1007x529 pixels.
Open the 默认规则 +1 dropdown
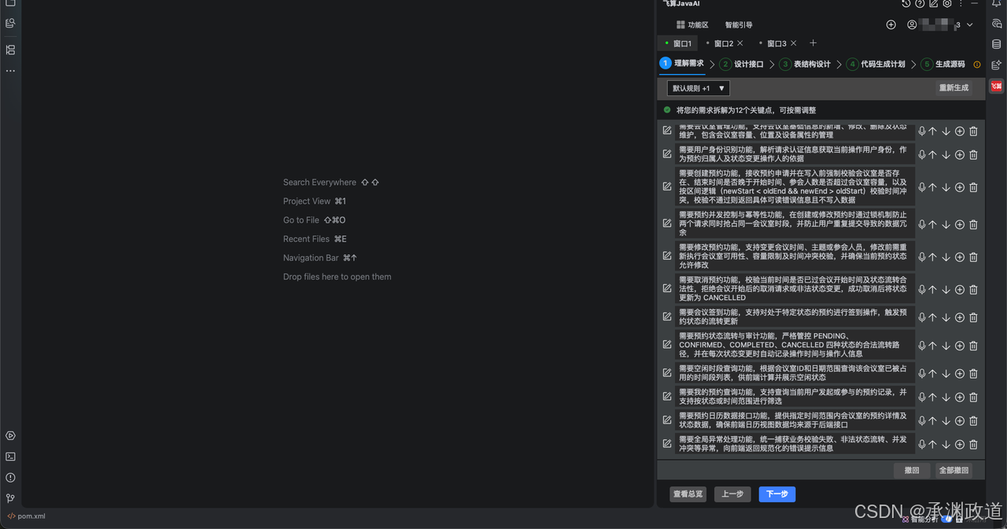(x=699, y=88)
